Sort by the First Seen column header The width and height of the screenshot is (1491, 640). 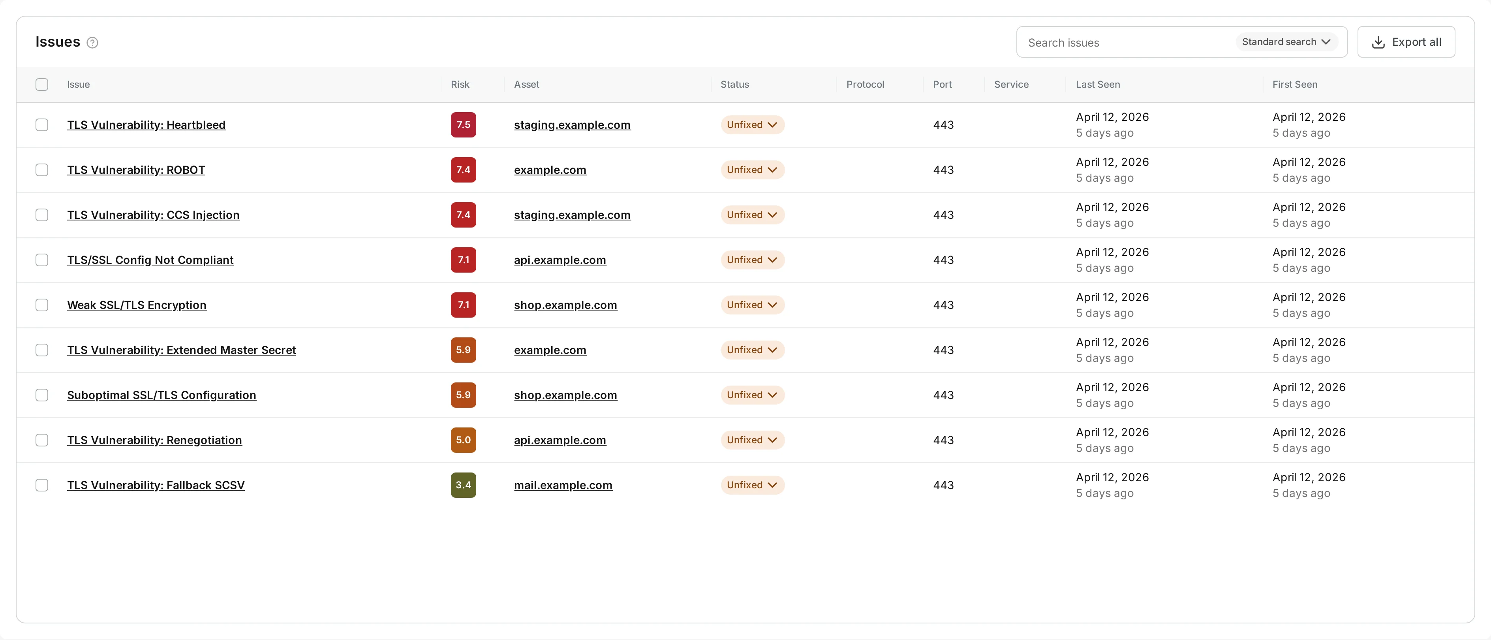[x=1294, y=85]
